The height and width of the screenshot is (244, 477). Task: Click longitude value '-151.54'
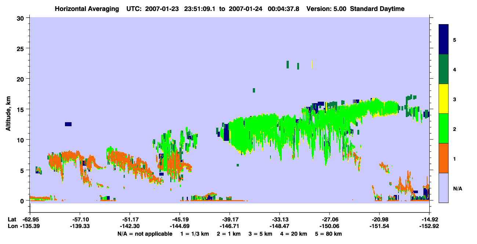(x=379, y=226)
